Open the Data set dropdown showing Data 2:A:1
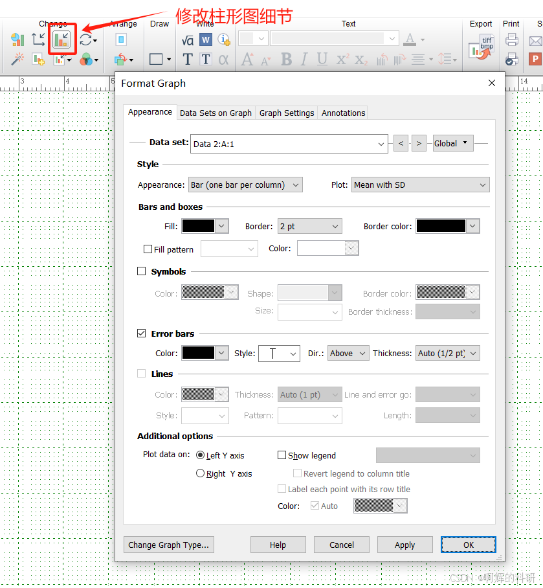 click(289, 143)
